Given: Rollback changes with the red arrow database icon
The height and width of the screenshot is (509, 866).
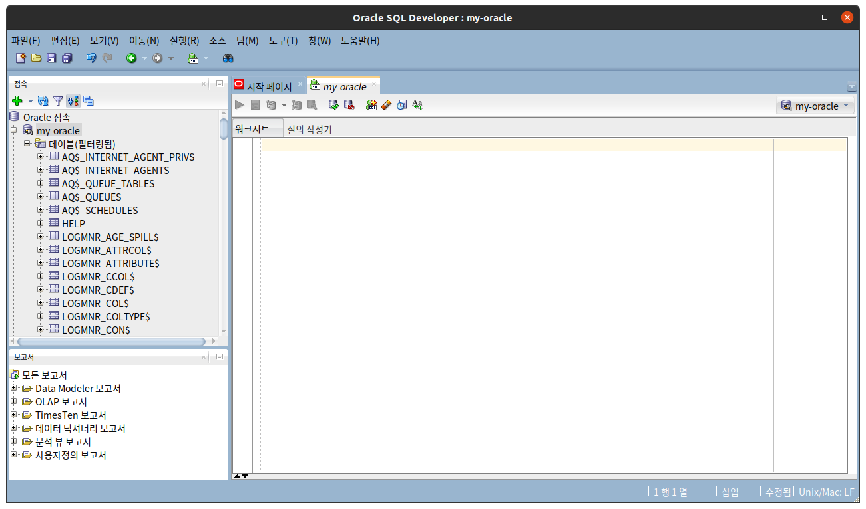Looking at the screenshot, I should (x=349, y=105).
